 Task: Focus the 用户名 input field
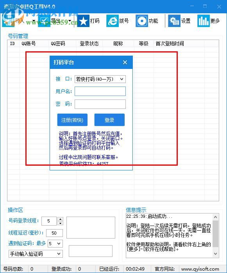click(x=100, y=91)
